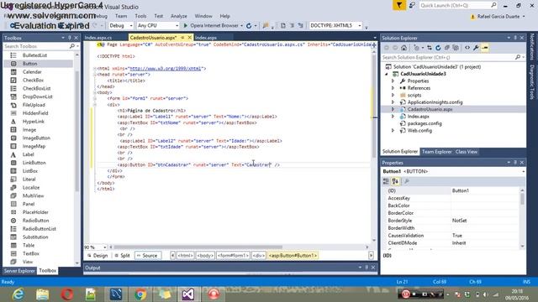The height and width of the screenshot is (302, 538).
Task: Toggle Categorized view in Properties panel
Action: [387, 181]
